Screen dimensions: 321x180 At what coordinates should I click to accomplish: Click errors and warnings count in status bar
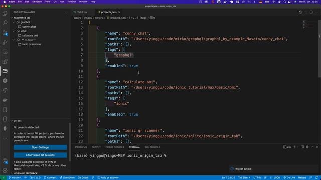[35, 178]
